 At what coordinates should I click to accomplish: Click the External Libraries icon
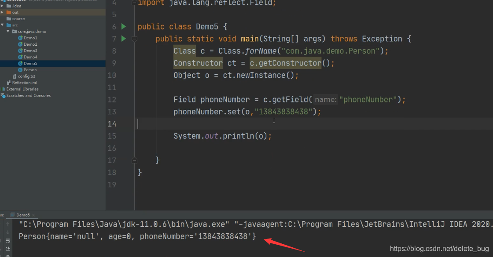(3, 89)
